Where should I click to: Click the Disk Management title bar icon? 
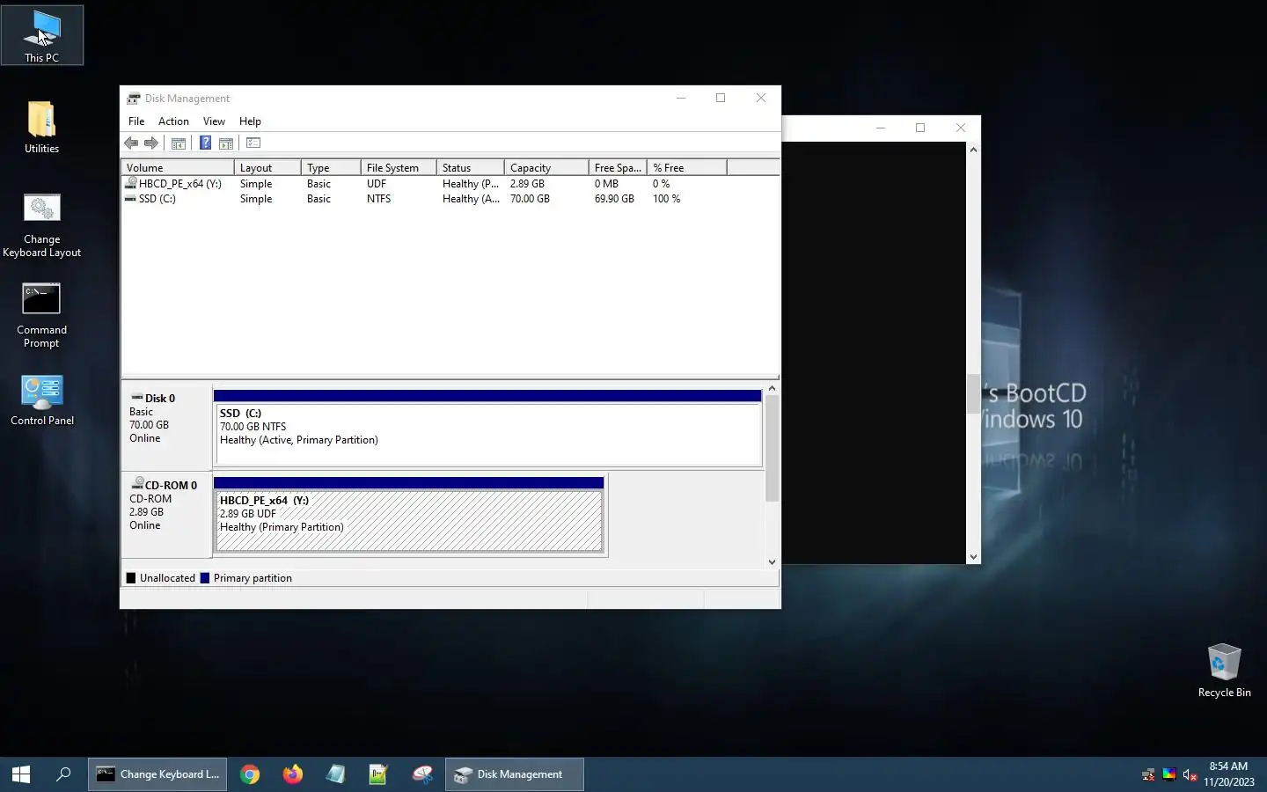click(134, 98)
